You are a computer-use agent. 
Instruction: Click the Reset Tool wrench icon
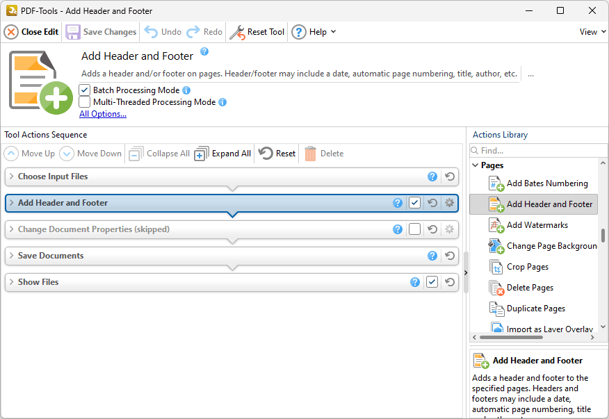(237, 32)
